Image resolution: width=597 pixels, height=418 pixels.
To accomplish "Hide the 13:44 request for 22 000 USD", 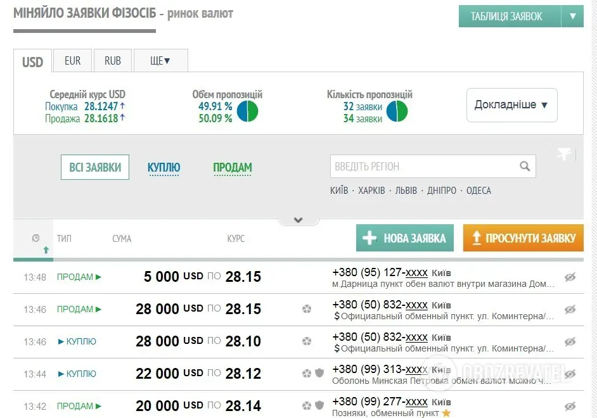I will click(x=570, y=374).
